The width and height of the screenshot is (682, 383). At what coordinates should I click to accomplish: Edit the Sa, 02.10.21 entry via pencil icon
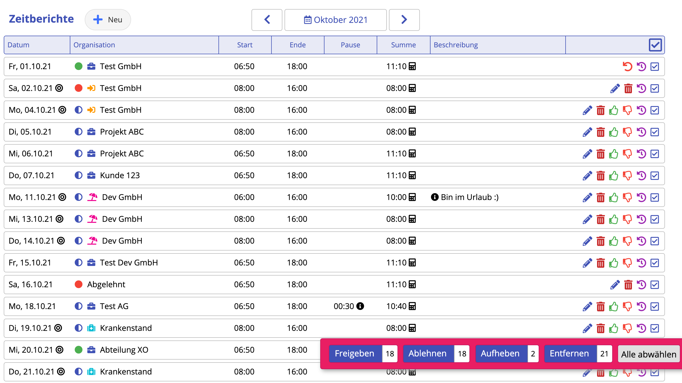click(x=615, y=88)
